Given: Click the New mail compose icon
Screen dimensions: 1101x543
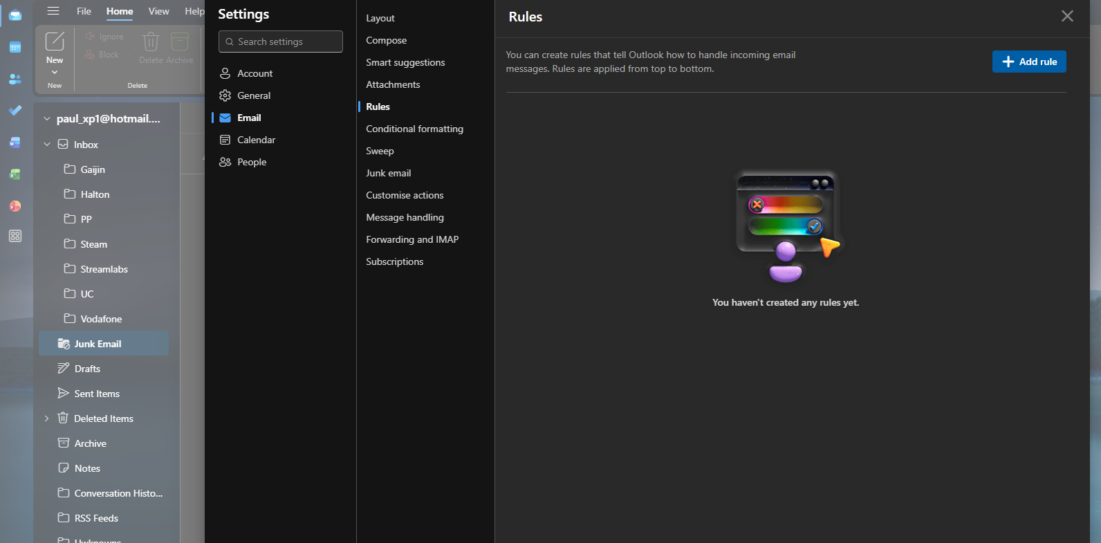Looking at the screenshot, I should (x=55, y=42).
